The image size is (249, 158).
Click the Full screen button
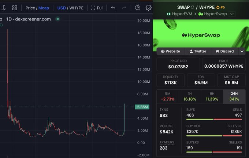[97, 8]
